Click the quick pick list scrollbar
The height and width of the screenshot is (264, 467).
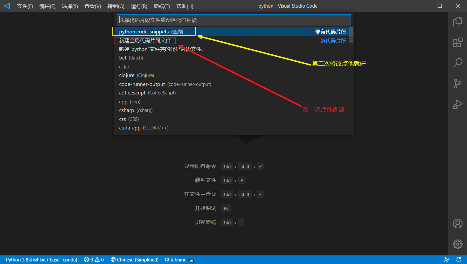[351, 35]
